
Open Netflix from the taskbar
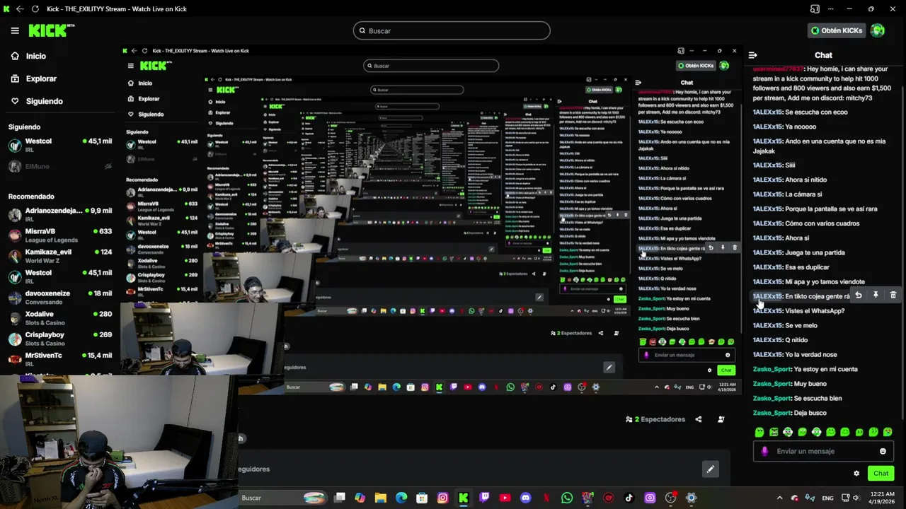pos(546,498)
